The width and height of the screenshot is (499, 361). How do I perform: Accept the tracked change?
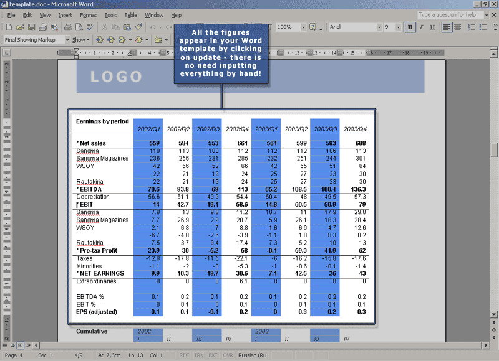(122, 40)
